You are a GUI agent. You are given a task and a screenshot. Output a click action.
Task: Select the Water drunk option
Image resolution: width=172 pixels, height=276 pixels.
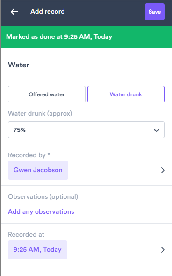(126, 94)
